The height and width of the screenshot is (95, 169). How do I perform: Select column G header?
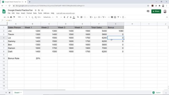pyautogui.click(x=116, y=24)
